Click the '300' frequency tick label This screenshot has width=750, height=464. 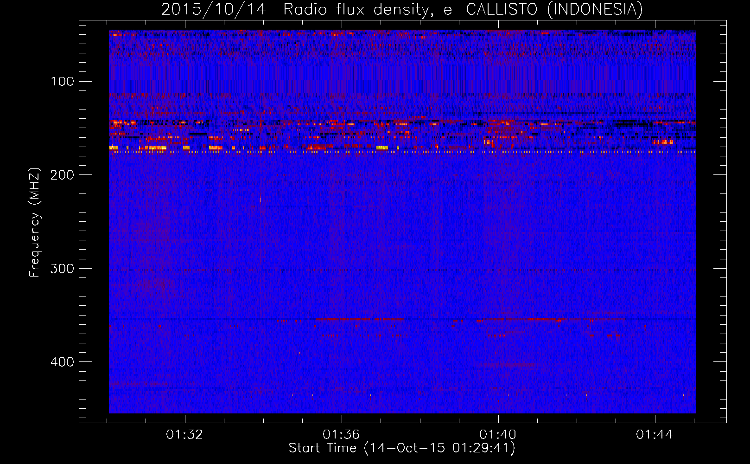[x=62, y=269]
